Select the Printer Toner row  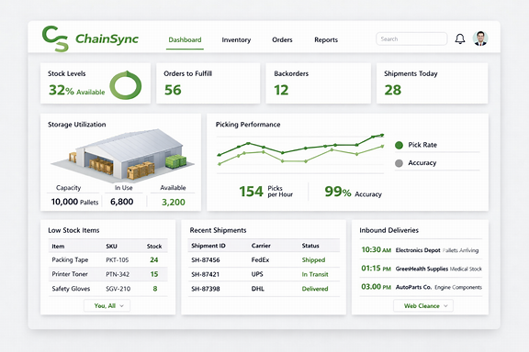click(108, 274)
